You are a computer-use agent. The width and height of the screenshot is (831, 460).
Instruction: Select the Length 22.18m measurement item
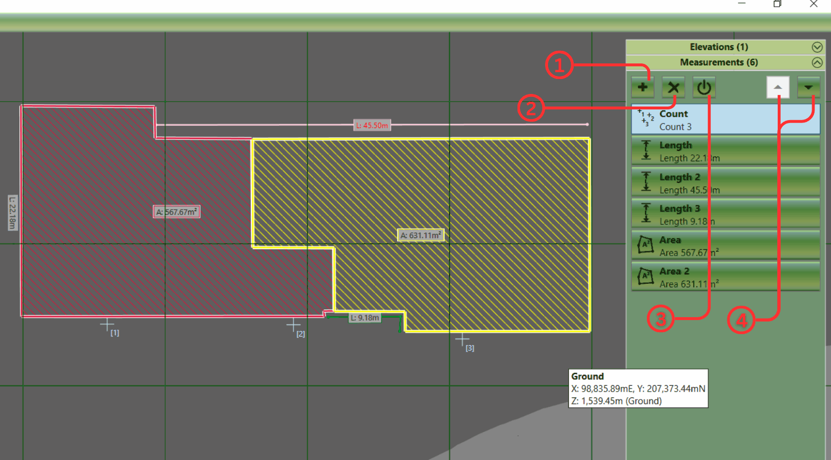[x=725, y=151]
